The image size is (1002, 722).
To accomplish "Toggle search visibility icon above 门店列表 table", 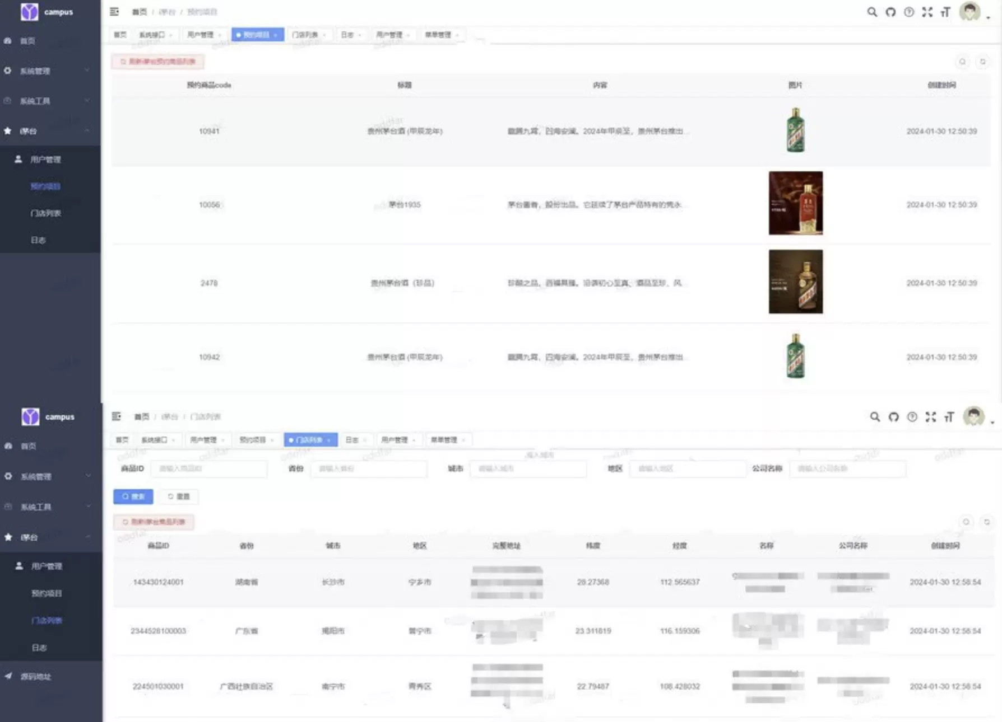I will coord(966,522).
